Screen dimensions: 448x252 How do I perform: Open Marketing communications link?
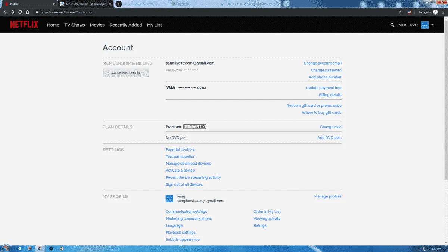coord(189,218)
